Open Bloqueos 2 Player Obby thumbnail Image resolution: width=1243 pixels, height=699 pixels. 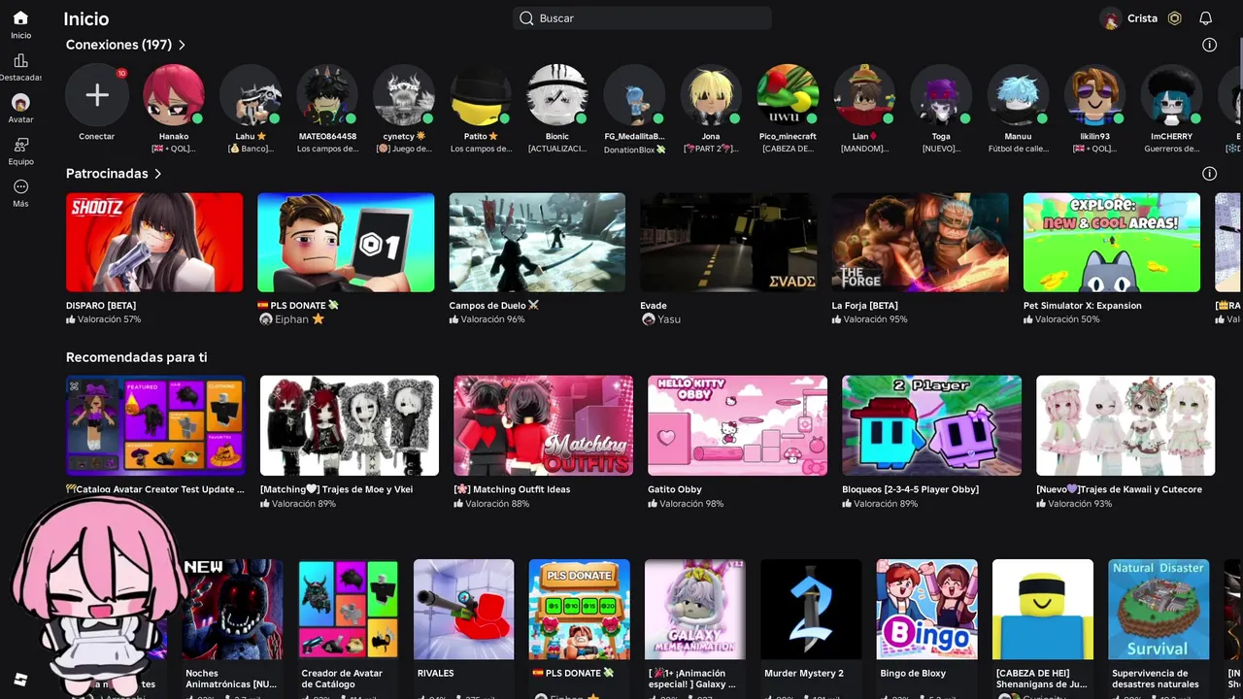pyautogui.click(x=932, y=425)
